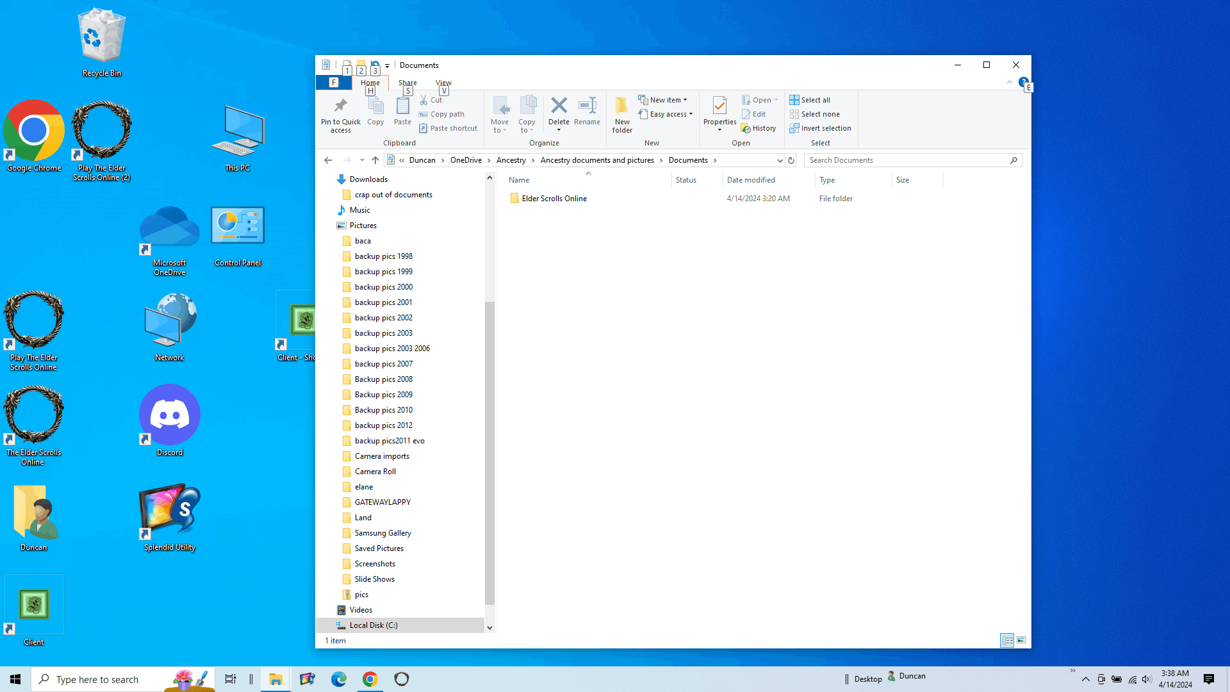Go up one folder level arrow
Screen dimensions: 1230x692
tap(375, 160)
